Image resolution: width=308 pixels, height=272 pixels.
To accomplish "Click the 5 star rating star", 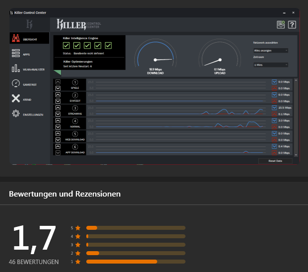I will 78,228.
